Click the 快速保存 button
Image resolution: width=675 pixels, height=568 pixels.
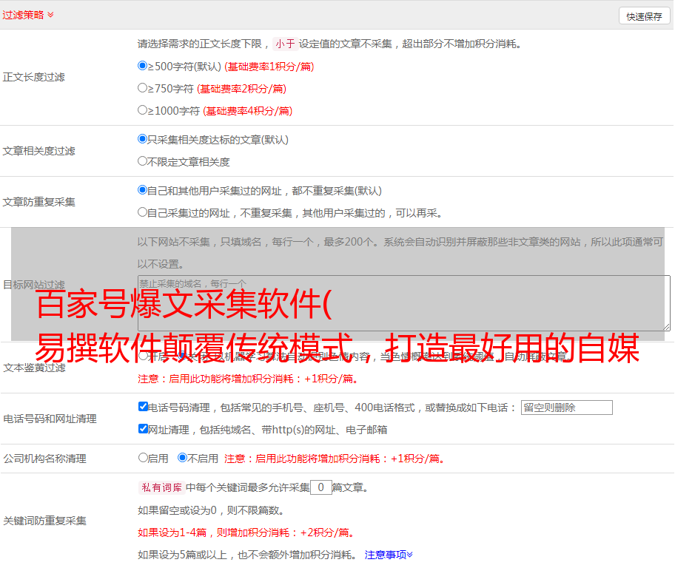644,16
